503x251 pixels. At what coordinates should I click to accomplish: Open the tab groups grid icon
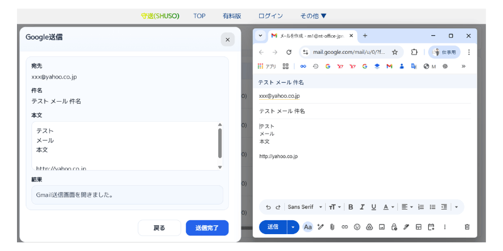tap(285, 67)
